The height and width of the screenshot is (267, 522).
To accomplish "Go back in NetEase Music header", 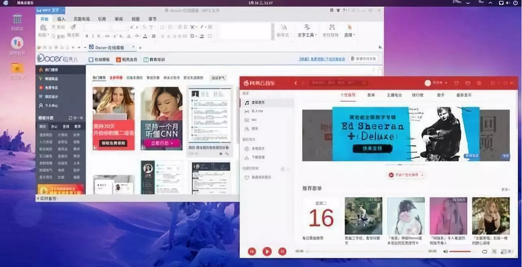I will pyautogui.click(x=296, y=83).
